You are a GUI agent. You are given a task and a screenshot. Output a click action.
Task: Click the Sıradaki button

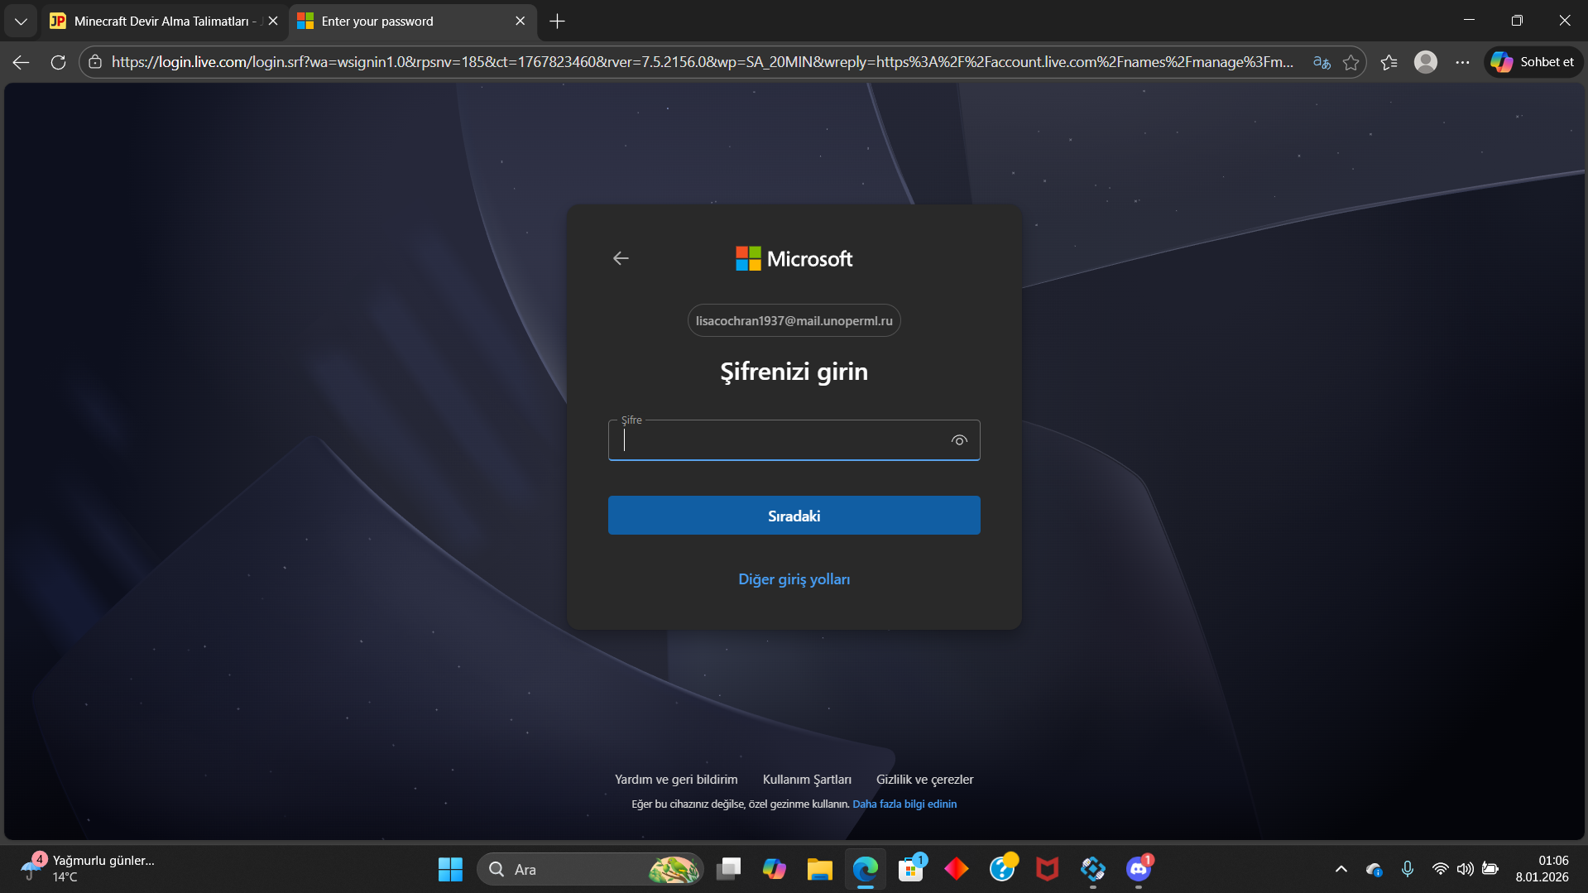[x=794, y=516]
